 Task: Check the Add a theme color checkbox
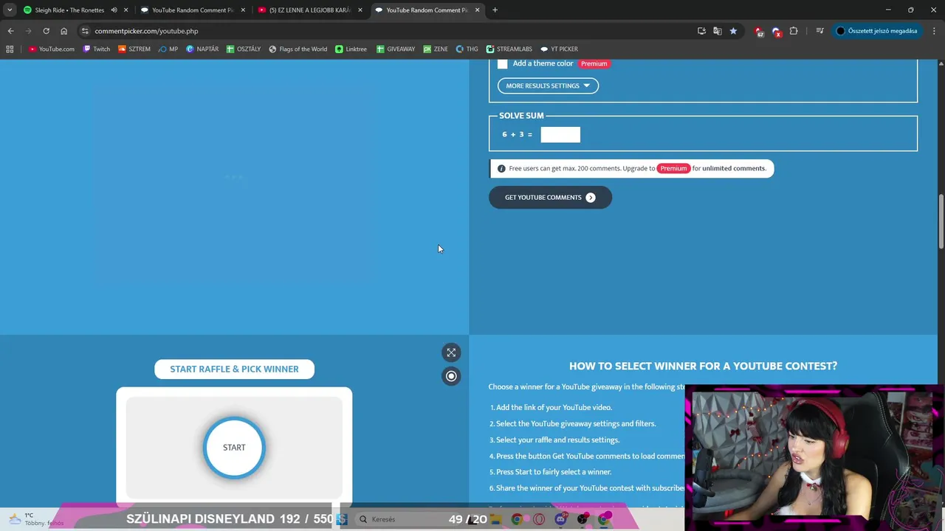503,64
